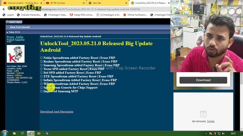This screenshot has width=243, height=136.
Task: Click the 'Join Date: Mar 2008' text
Action: [x=17, y=66]
